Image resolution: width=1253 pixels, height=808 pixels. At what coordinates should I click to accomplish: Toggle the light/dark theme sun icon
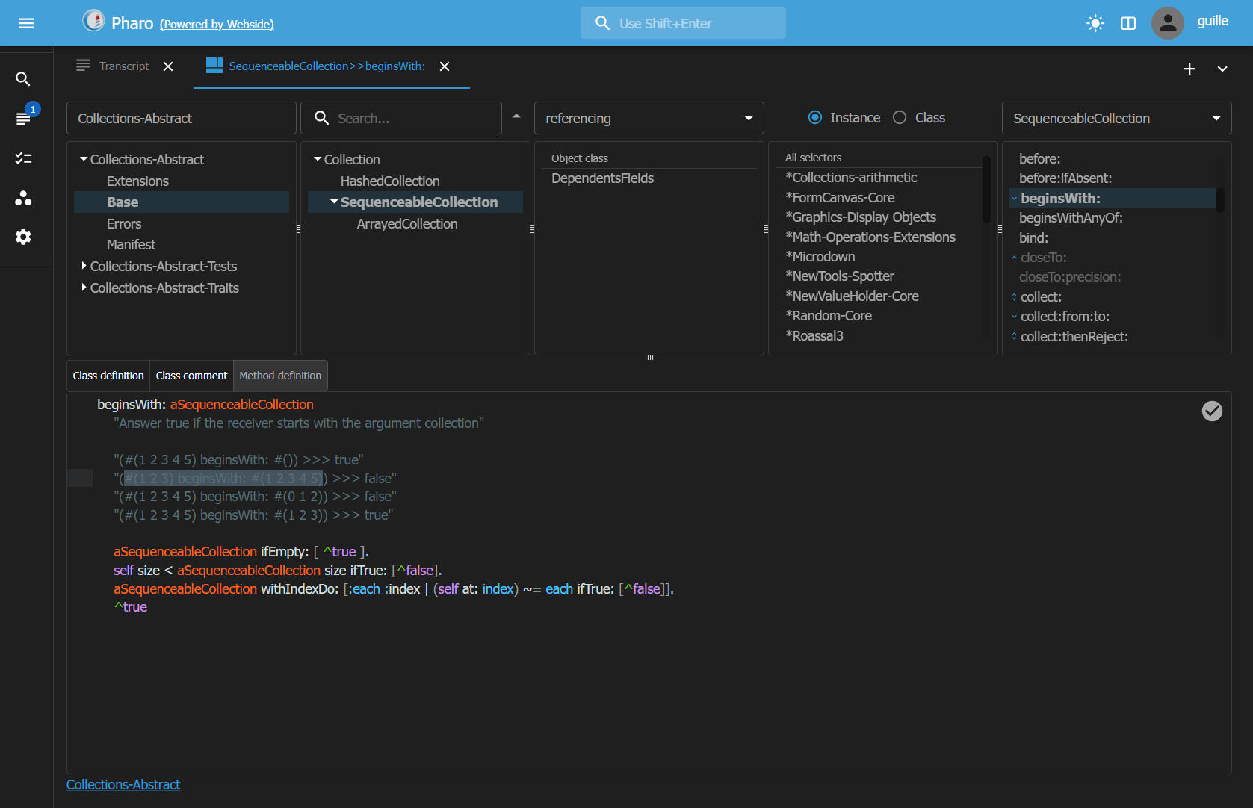(1095, 23)
